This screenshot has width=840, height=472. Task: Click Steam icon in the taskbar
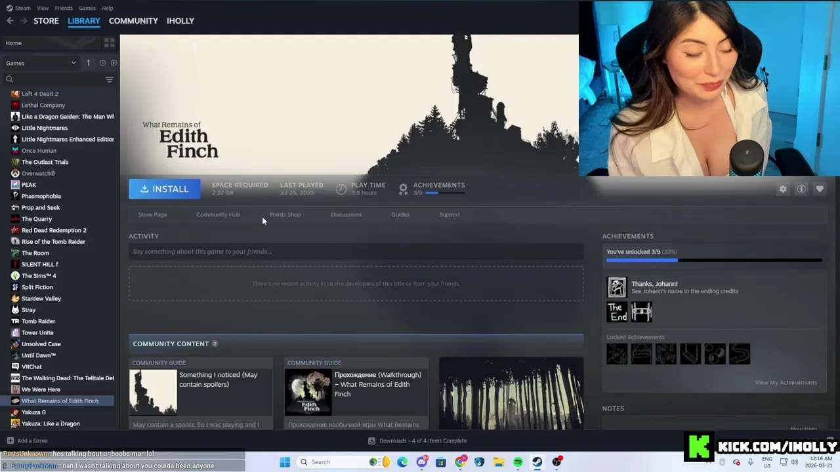point(537,462)
